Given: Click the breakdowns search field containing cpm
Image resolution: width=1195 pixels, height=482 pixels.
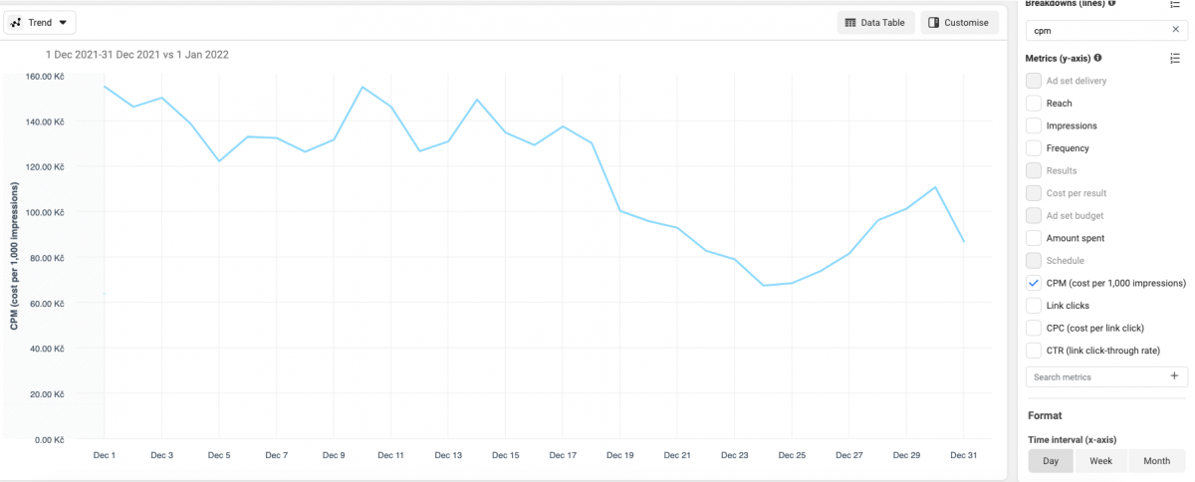Looking at the screenshot, I should [x=1095, y=31].
